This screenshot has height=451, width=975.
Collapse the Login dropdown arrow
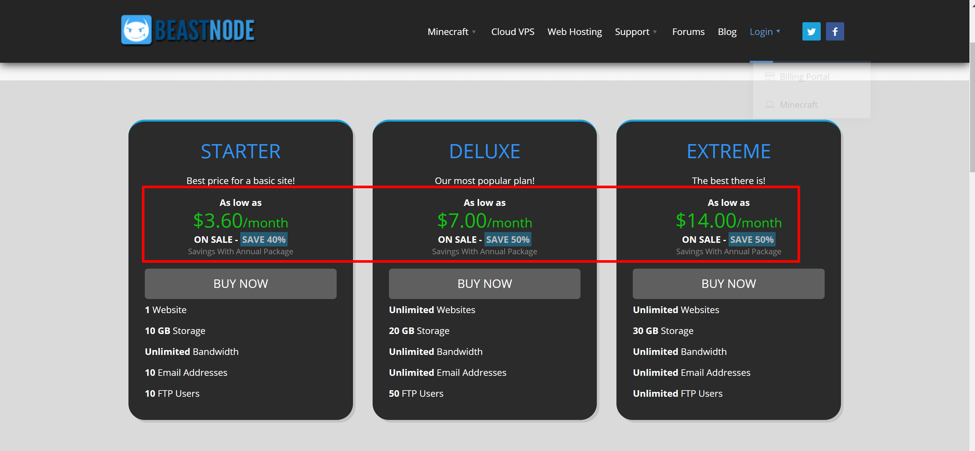pos(778,31)
